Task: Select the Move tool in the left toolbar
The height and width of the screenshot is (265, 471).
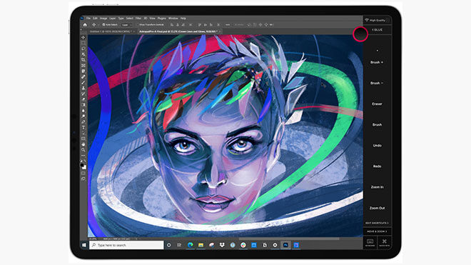Action: click(x=83, y=38)
